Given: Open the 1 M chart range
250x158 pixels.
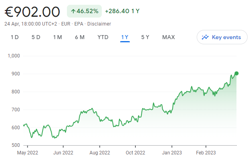Looking at the screenshot, I should click(58, 38).
